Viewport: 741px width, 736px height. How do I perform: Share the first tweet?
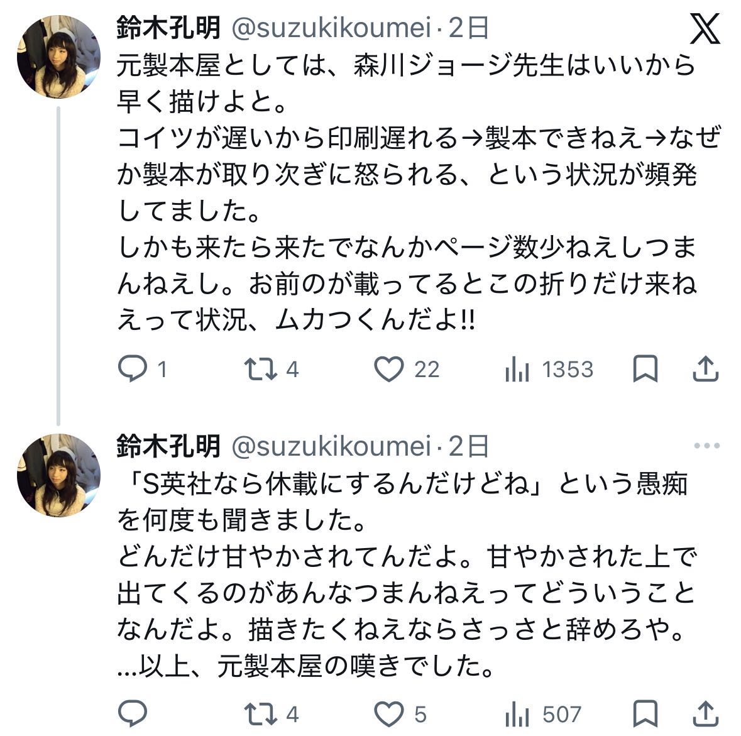pyautogui.click(x=705, y=369)
